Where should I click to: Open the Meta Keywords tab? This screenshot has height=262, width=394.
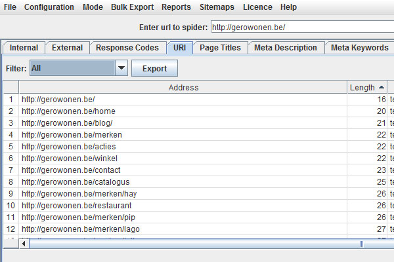tap(359, 48)
